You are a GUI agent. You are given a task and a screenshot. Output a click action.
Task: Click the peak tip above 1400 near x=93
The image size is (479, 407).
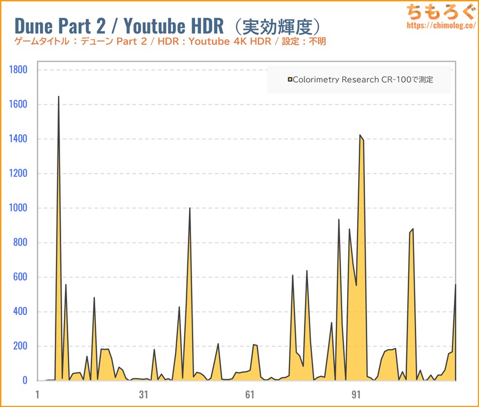pos(360,135)
